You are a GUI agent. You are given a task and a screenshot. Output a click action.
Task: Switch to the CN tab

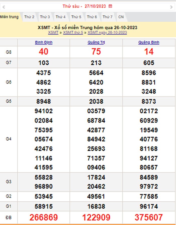coord(121,17)
